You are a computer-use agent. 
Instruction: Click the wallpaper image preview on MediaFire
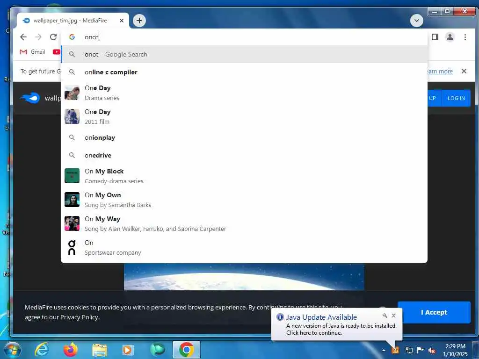tap(244, 277)
